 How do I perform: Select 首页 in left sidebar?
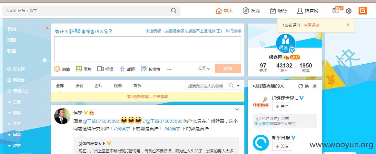coord(12,29)
